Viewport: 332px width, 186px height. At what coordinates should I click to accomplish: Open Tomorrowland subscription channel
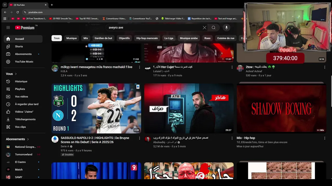23,154
